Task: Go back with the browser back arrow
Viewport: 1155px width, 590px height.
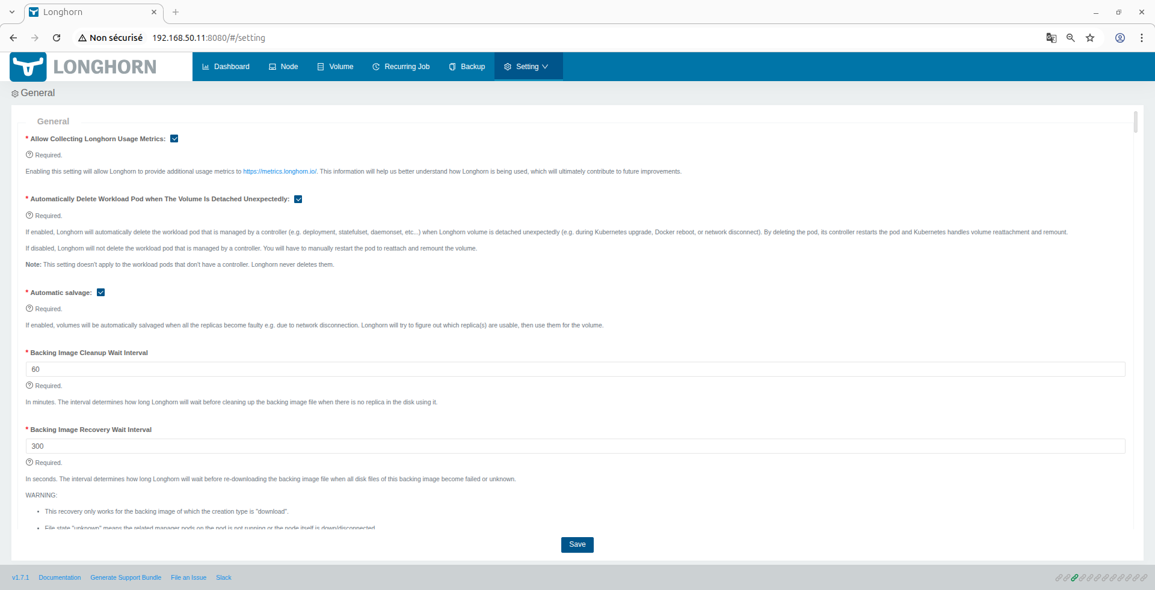Action: [x=13, y=38]
